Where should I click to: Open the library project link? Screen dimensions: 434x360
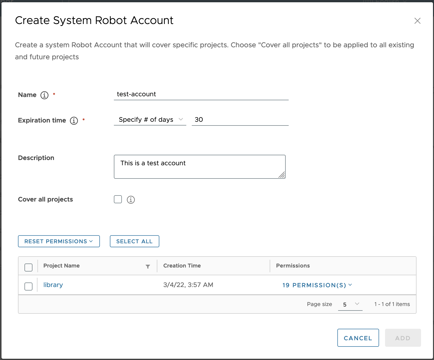tap(53, 285)
